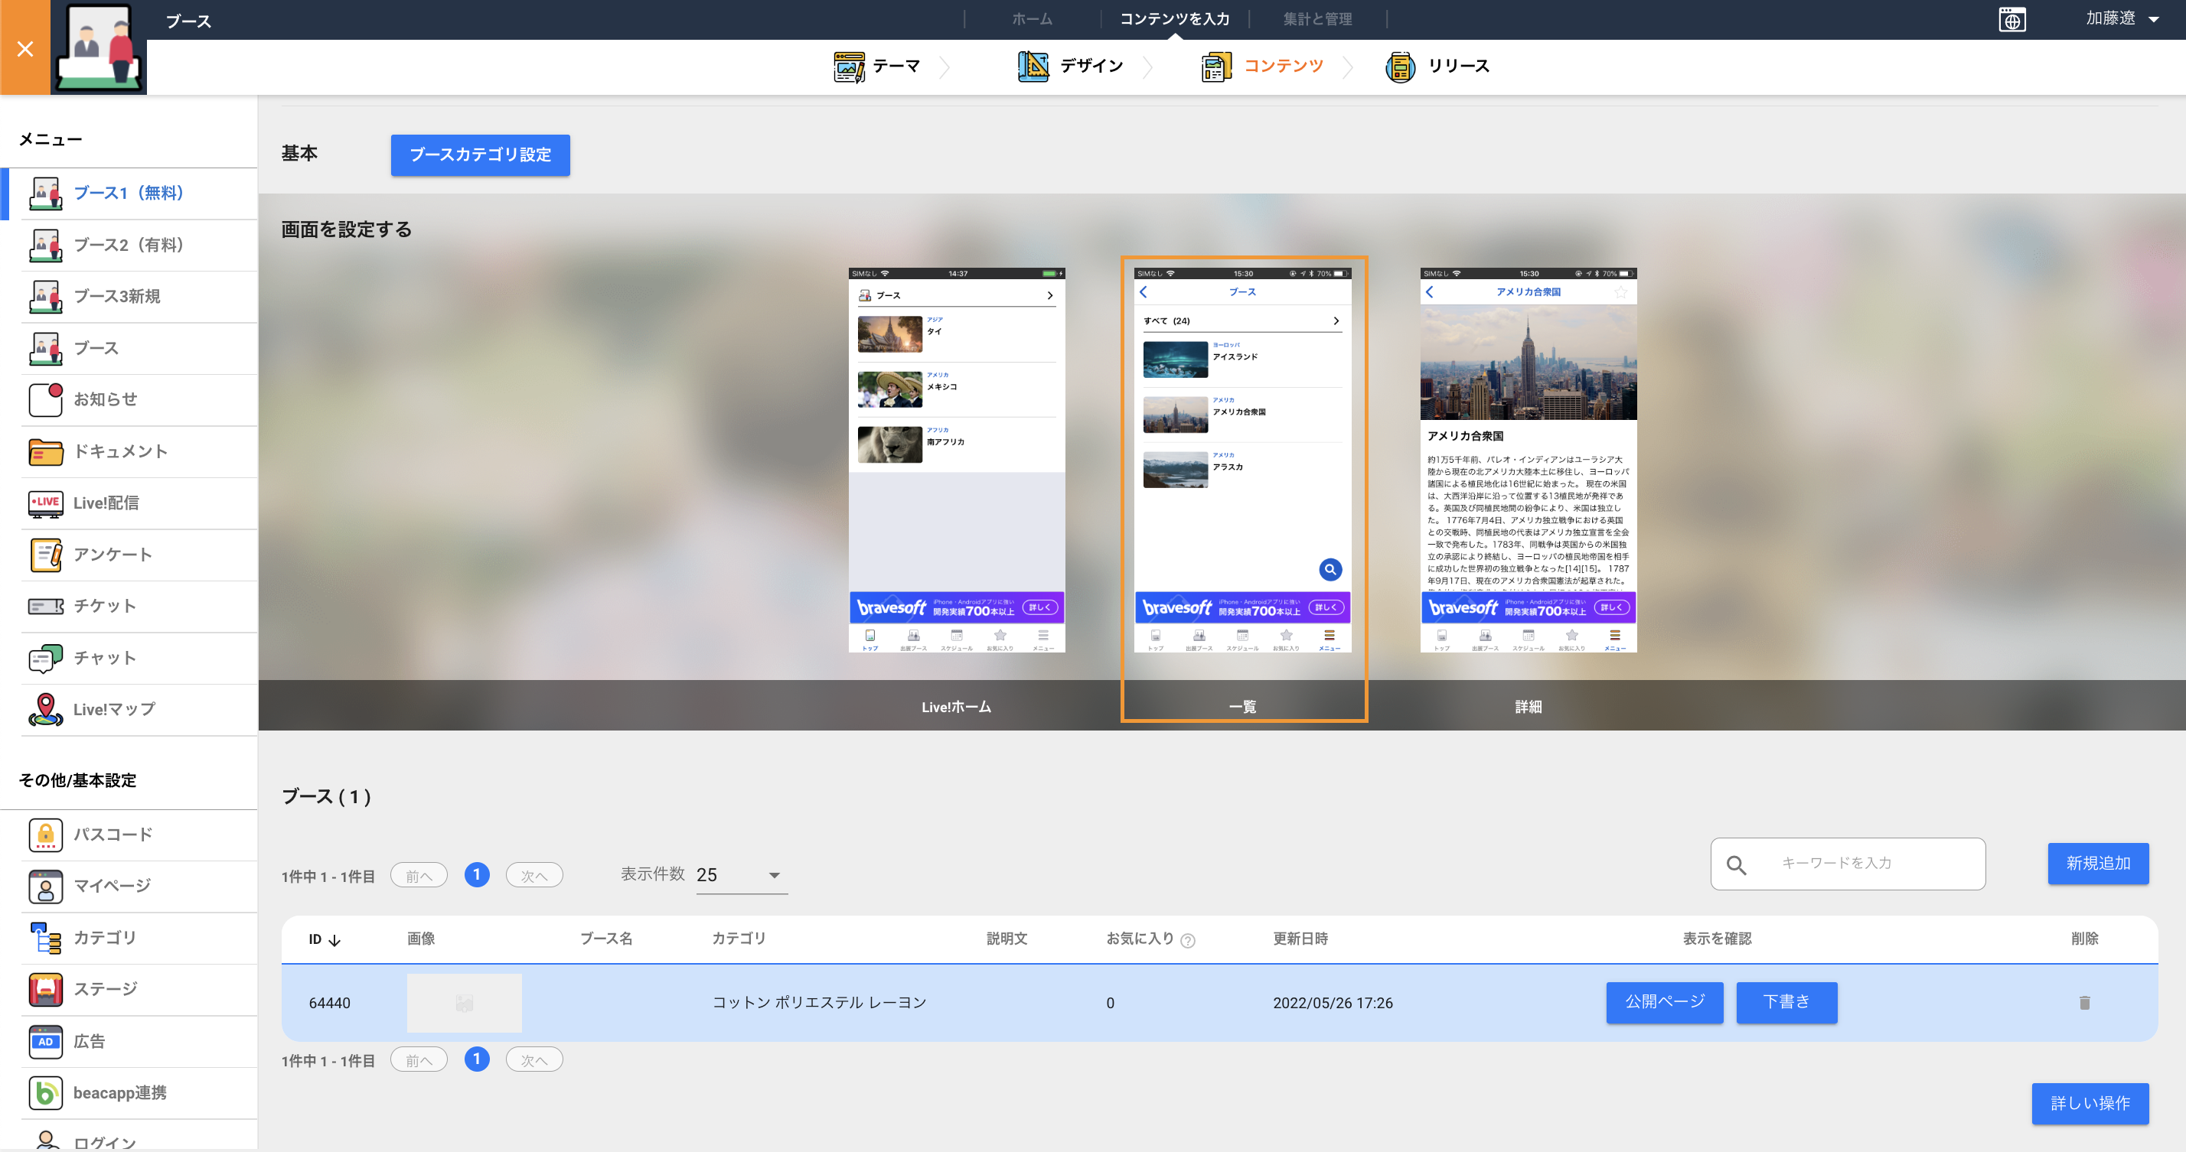
Task: Open the 広告 AD icon
Action: coord(46,1041)
